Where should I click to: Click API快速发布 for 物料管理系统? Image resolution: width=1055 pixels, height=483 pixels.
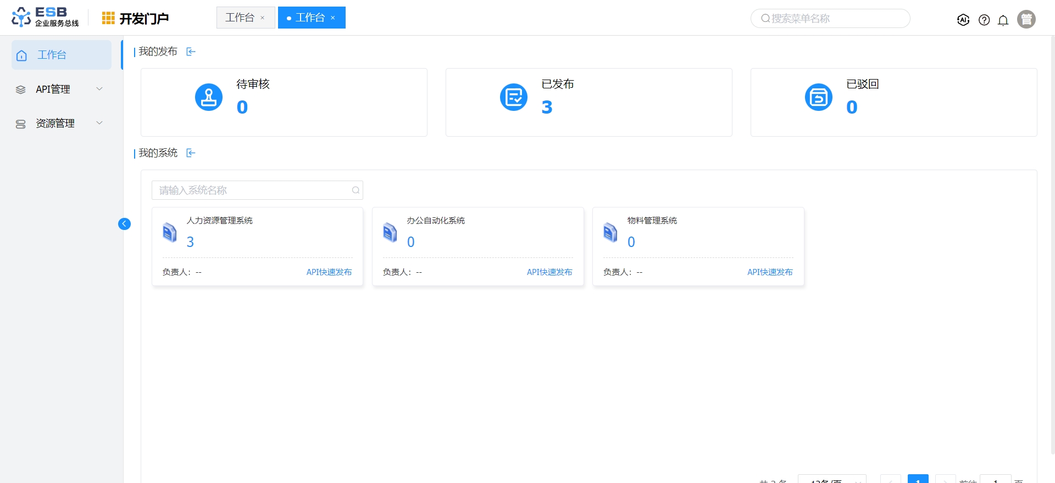point(769,272)
